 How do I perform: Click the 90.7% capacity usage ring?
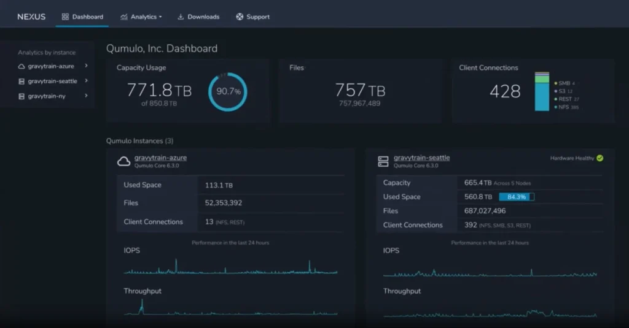tap(228, 92)
